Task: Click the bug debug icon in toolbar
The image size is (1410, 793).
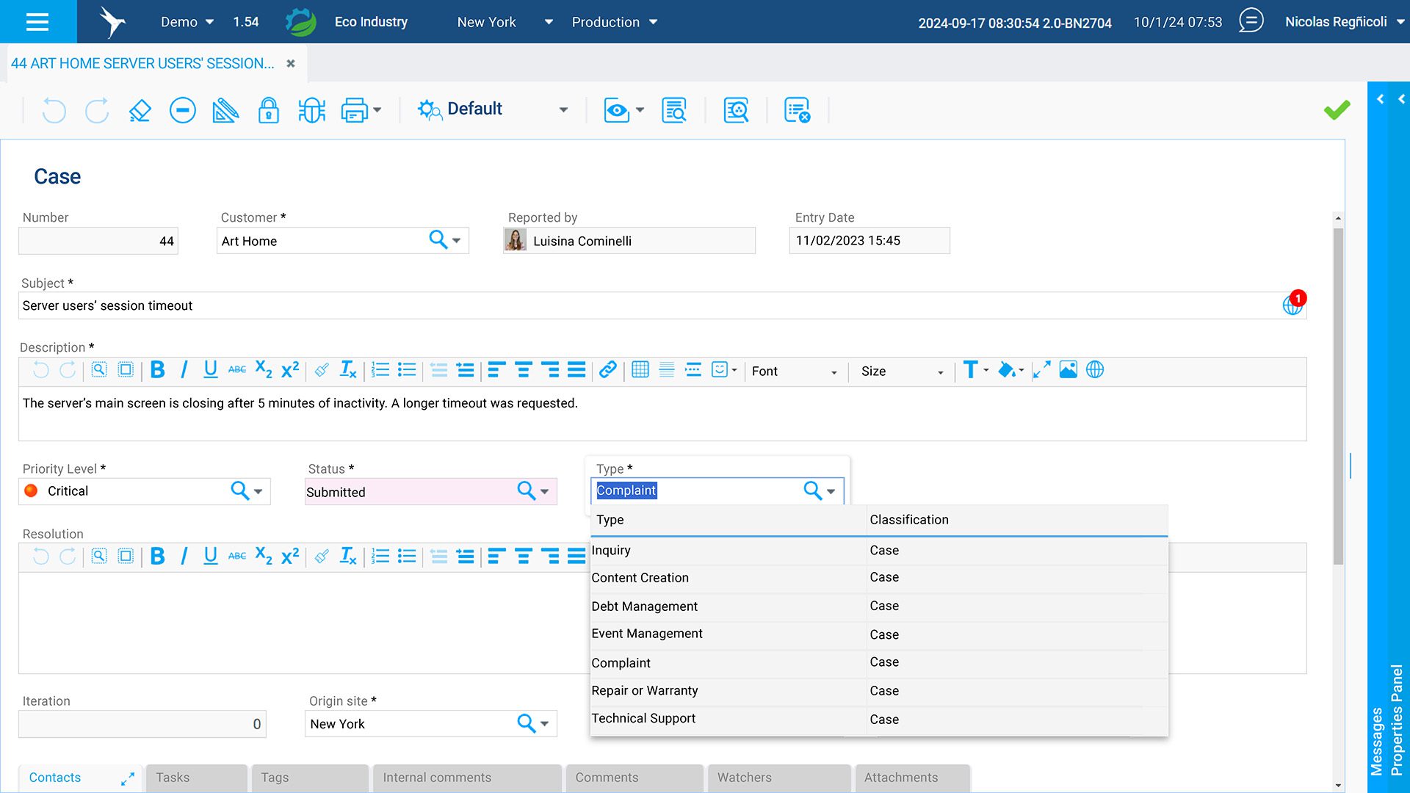Action: (x=311, y=110)
